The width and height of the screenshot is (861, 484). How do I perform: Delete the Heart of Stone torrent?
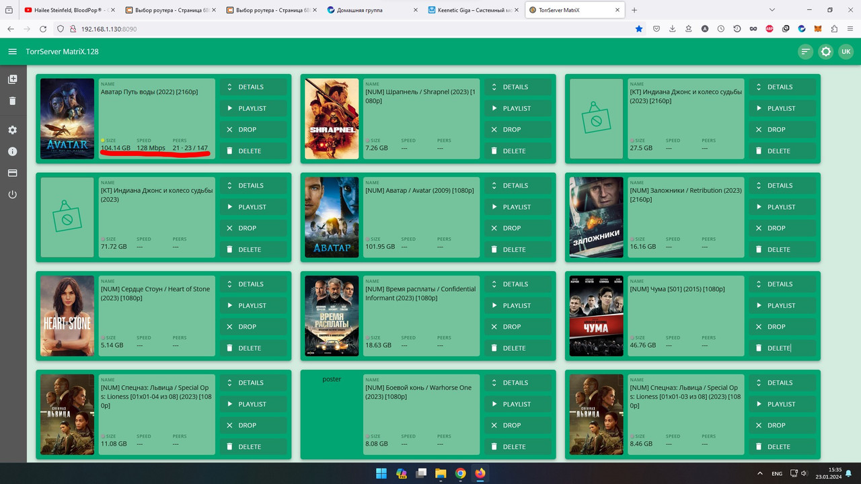(253, 348)
